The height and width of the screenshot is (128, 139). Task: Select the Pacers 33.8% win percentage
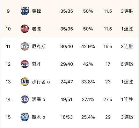88,82
